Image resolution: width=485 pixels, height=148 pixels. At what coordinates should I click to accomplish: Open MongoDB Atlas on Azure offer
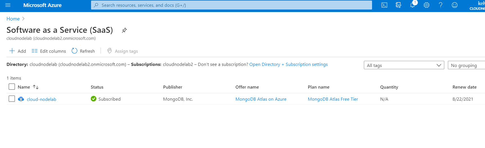coord(261,99)
